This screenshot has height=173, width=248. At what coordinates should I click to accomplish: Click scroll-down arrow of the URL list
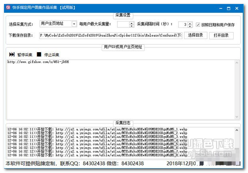coord(237,116)
